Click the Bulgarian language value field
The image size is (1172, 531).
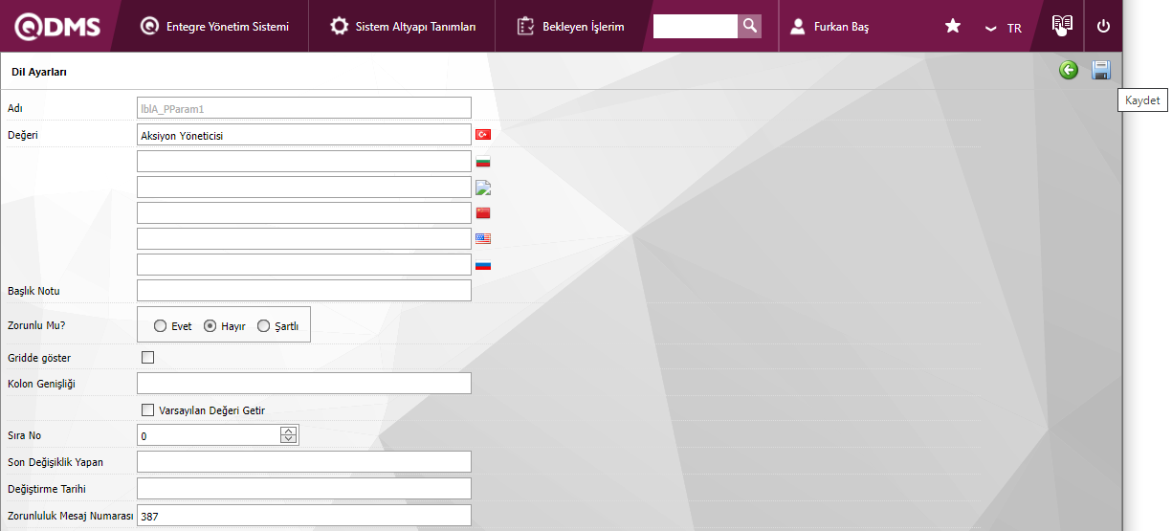[x=304, y=161]
